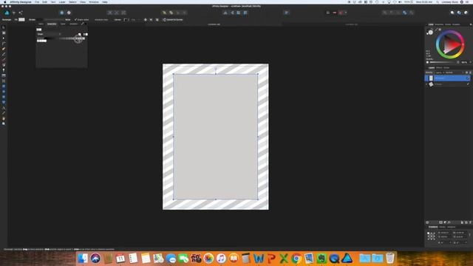Expand the Group layer disclosure triangle
This screenshot has width=473, height=266.
coord(426,84)
